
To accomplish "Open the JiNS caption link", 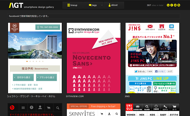I will [127, 96].
